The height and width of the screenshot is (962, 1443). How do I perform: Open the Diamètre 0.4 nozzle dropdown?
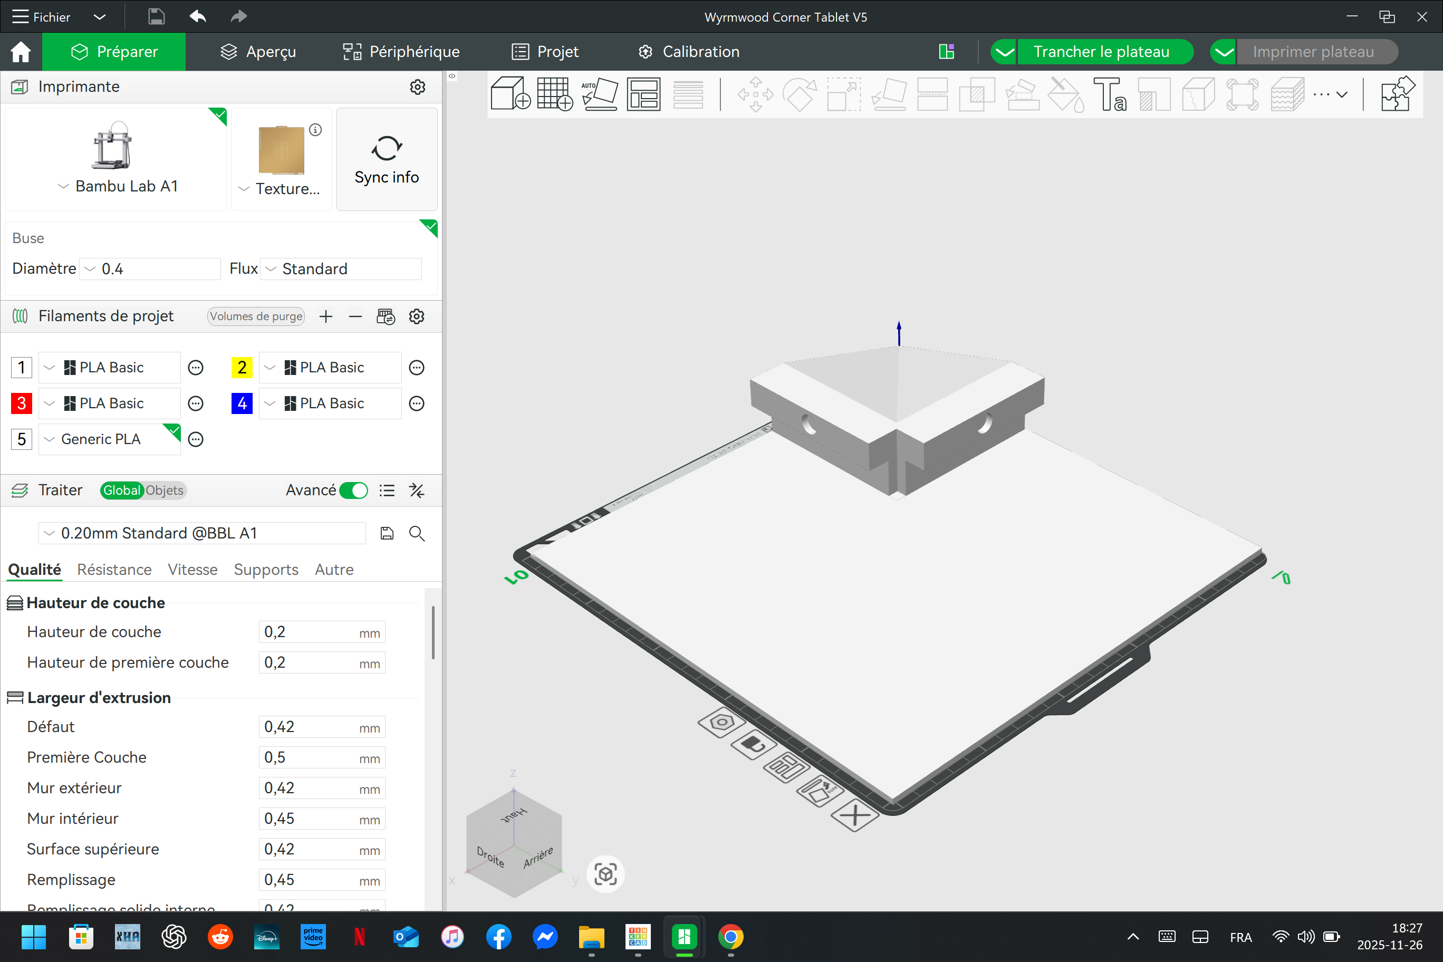[x=150, y=269]
